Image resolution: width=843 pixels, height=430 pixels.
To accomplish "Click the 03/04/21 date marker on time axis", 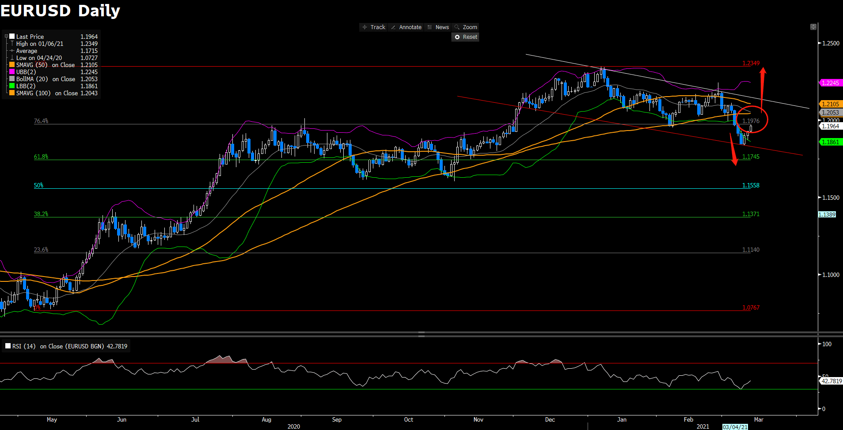I will (735, 427).
